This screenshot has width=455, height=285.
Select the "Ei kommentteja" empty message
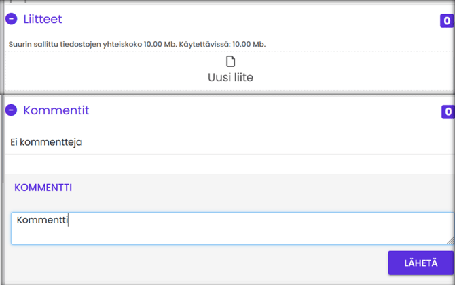(x=46, y=142)
